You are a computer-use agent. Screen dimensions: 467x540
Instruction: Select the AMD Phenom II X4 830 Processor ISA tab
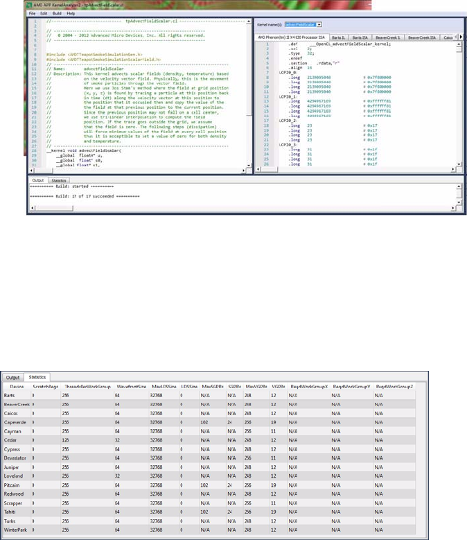[x=292, y=37]
